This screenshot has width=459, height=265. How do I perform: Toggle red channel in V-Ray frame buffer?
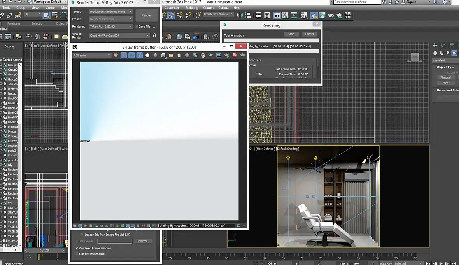[124, 56]
